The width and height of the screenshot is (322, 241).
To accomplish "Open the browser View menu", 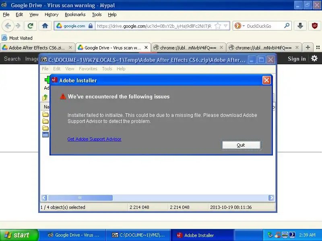I will coord(34,14).
